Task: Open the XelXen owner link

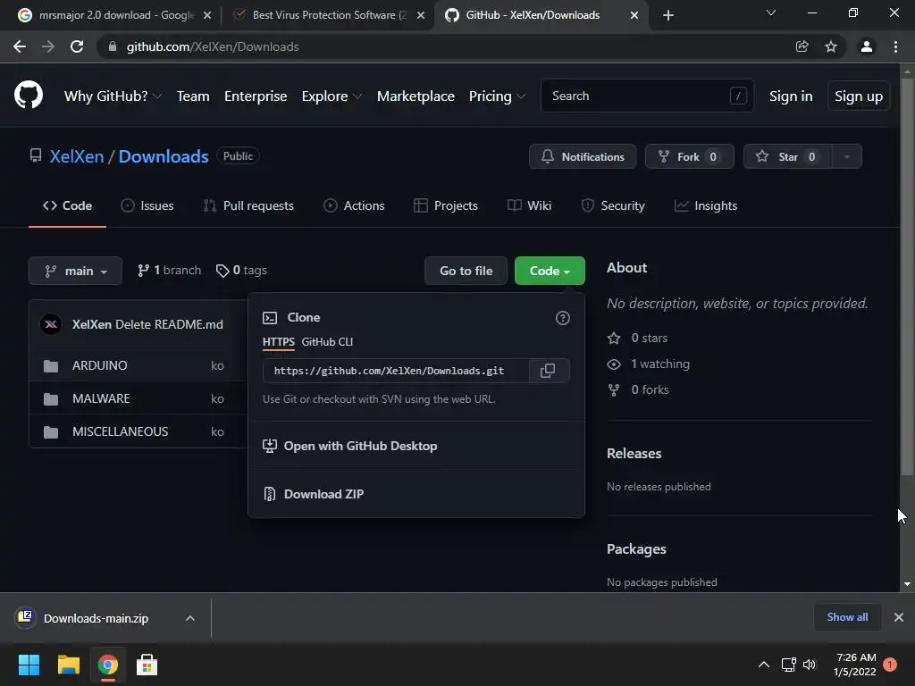Action: pos(77,156)
